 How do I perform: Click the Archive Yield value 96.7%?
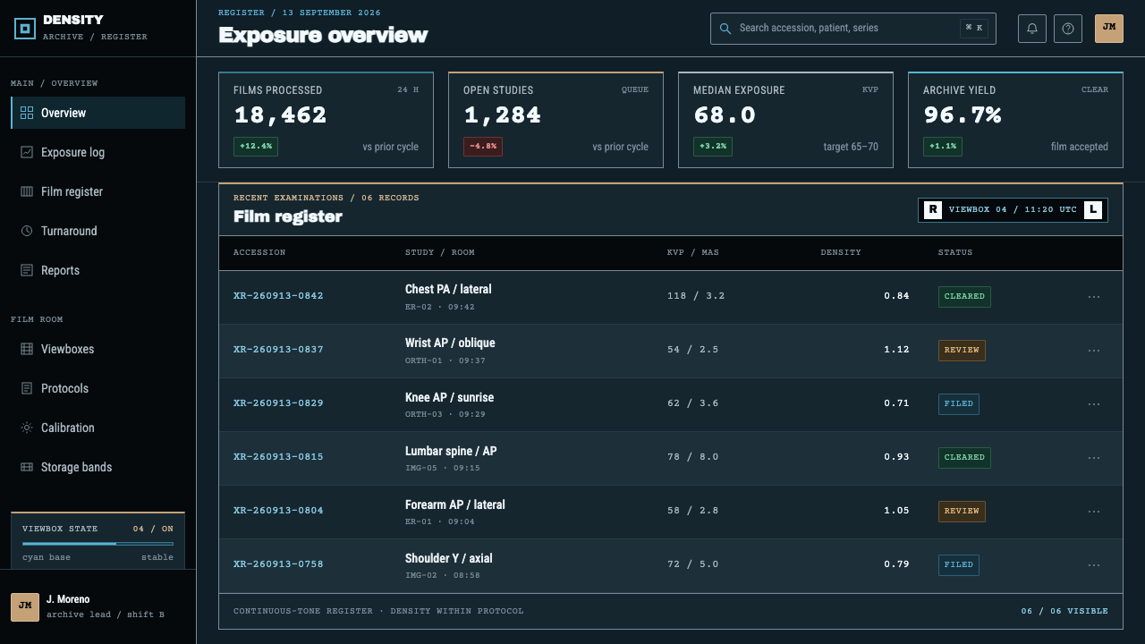click(x=962, y=115)
